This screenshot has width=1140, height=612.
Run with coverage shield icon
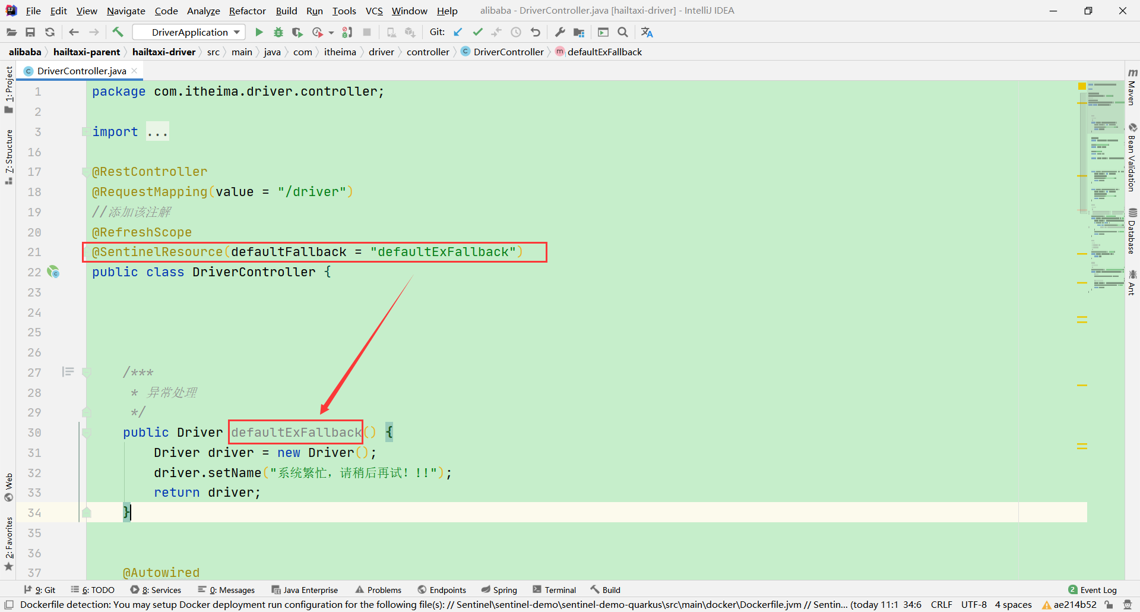297,32
